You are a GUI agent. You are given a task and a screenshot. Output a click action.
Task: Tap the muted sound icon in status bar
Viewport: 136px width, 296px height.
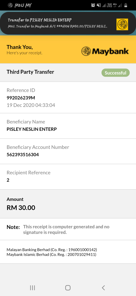pyautogui.click(x=99, y=5)
